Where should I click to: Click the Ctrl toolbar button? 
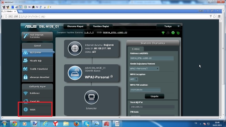click(x=29, y=7)
